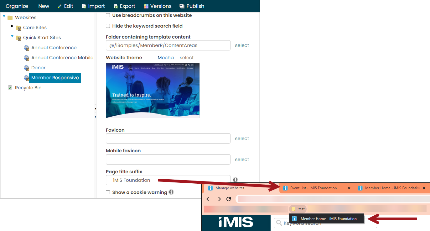This screenshot has height=231, width=430.
Task: Expand the Core Sites folder arrow
Action: coord(12,26)
